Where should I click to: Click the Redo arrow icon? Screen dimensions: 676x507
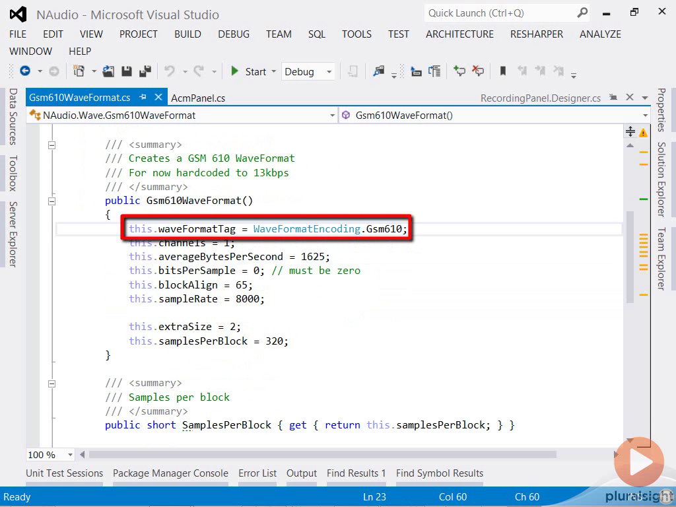(198, 71)
